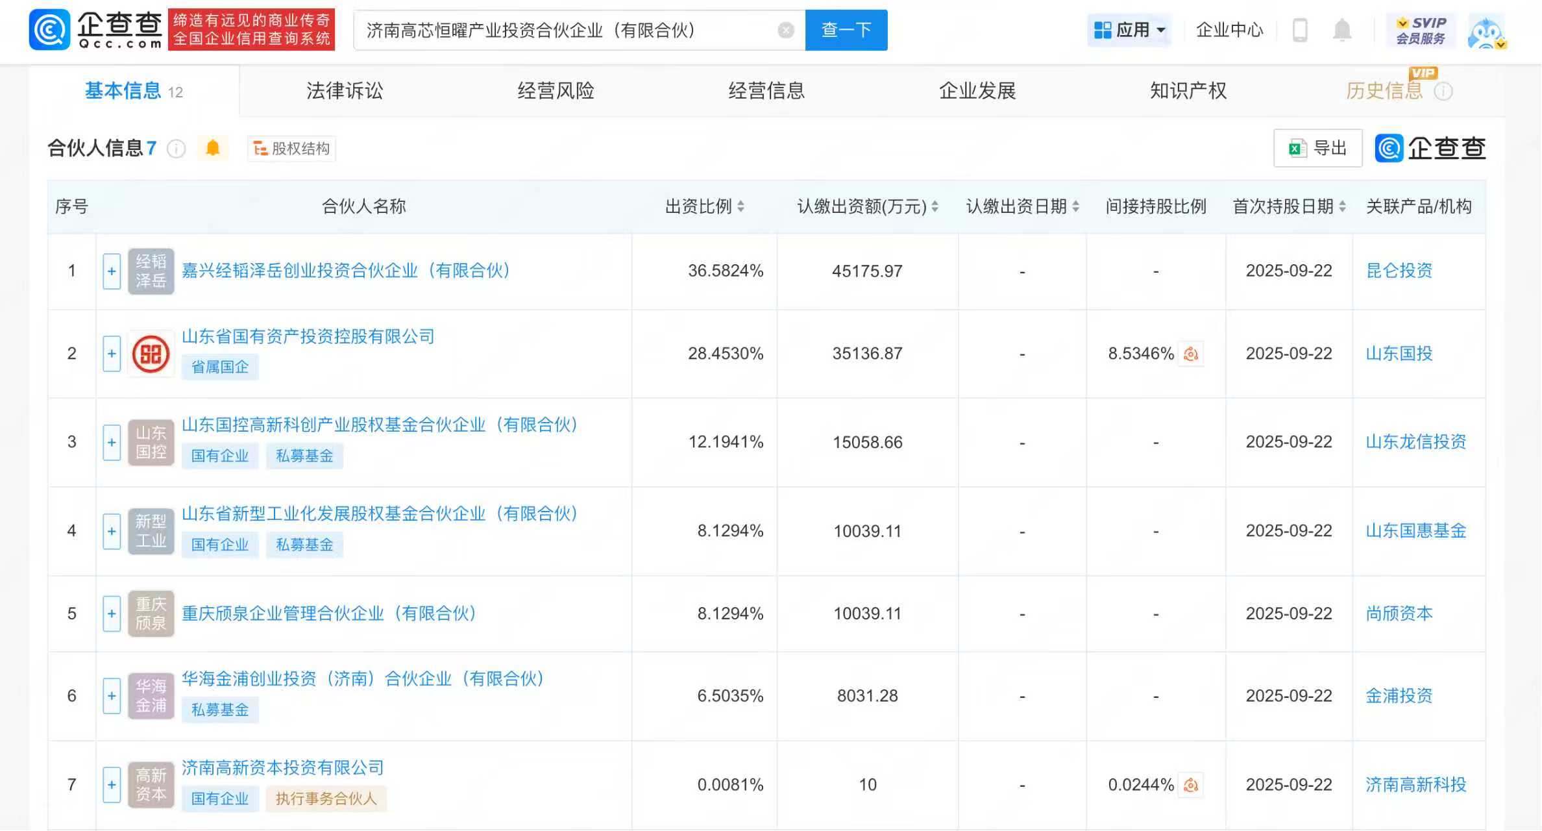Switch to the 法律诉讼 tab
This screenshot has width=1542, height=831.
click(345, 91)
